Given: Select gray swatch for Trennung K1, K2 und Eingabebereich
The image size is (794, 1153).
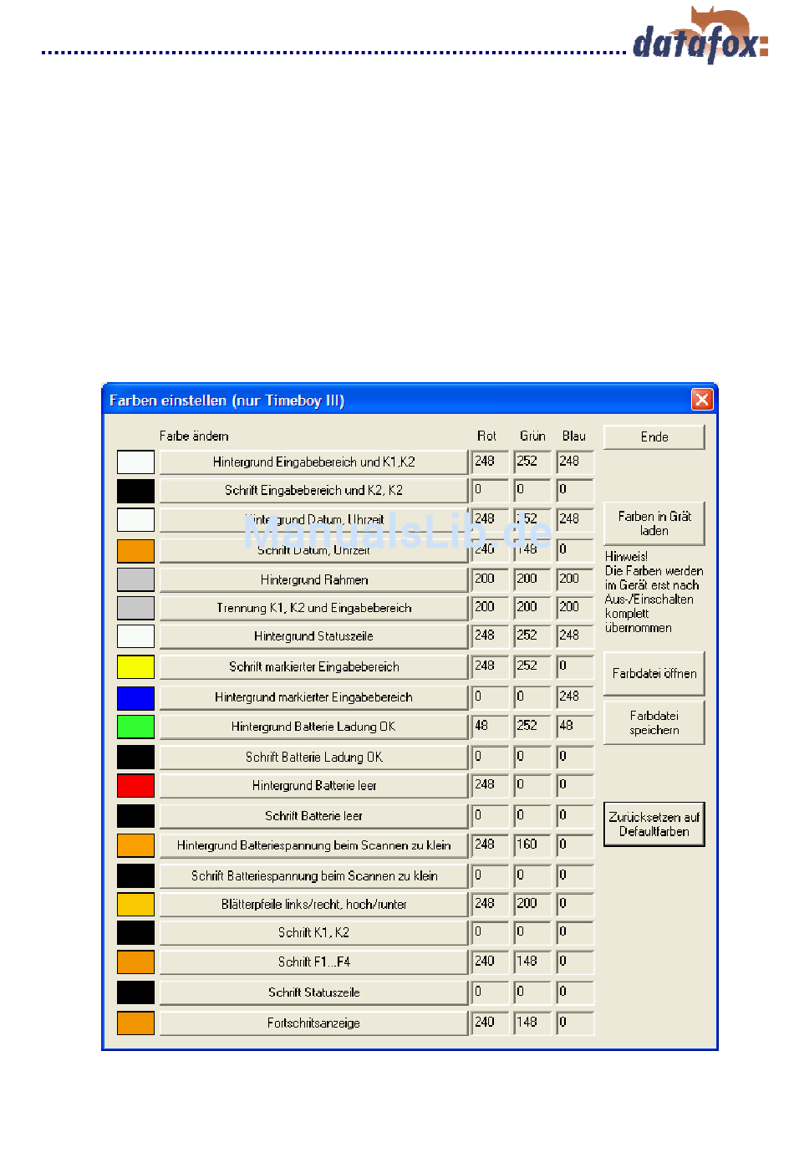Looking at the screenshot, I should [135, 608].
